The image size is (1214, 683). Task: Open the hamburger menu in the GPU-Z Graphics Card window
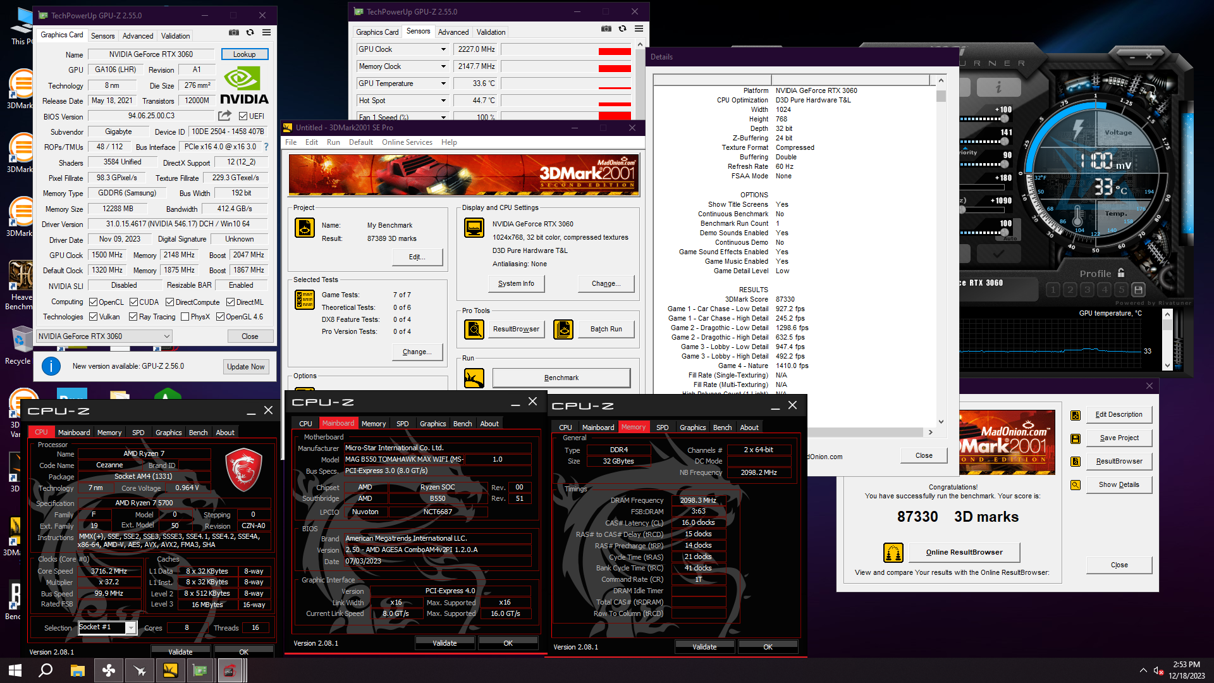pos(267,32)
